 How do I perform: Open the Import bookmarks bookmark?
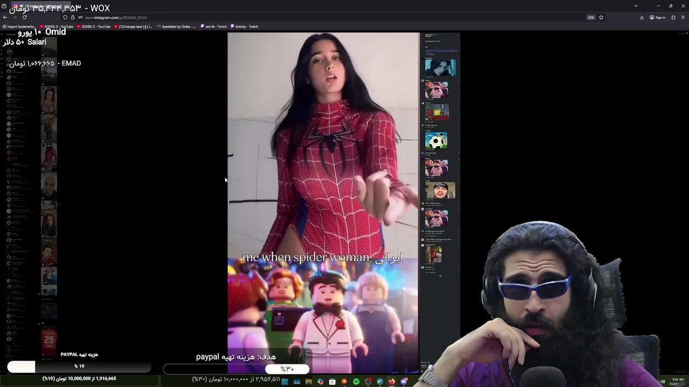19,26
